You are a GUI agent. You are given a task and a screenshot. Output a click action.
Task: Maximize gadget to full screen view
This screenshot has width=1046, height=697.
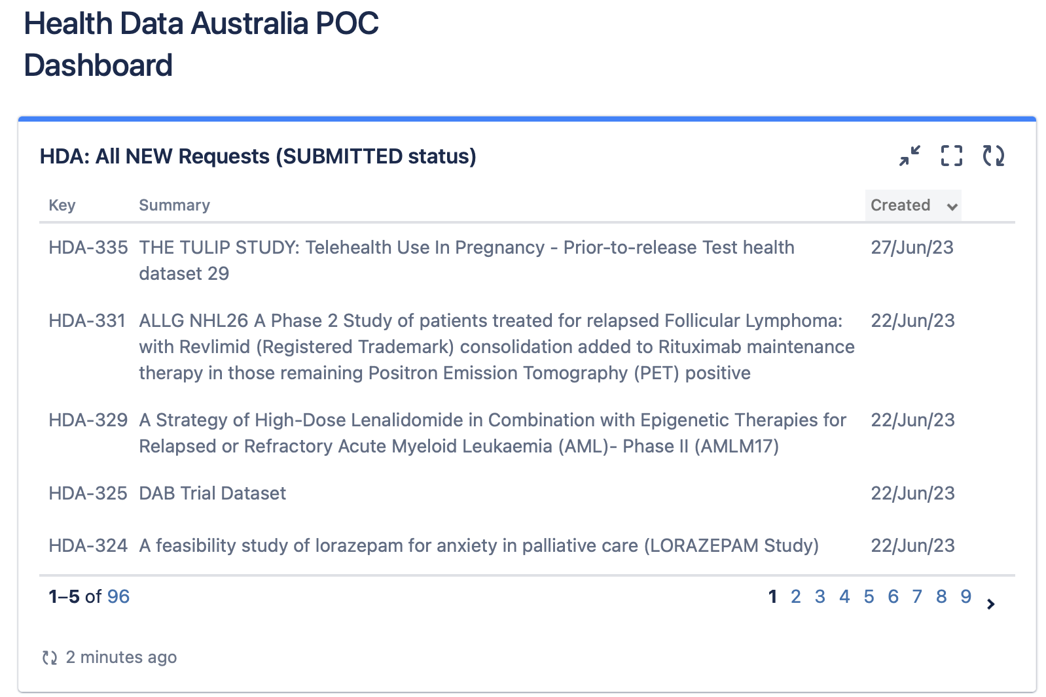[951, 156]
